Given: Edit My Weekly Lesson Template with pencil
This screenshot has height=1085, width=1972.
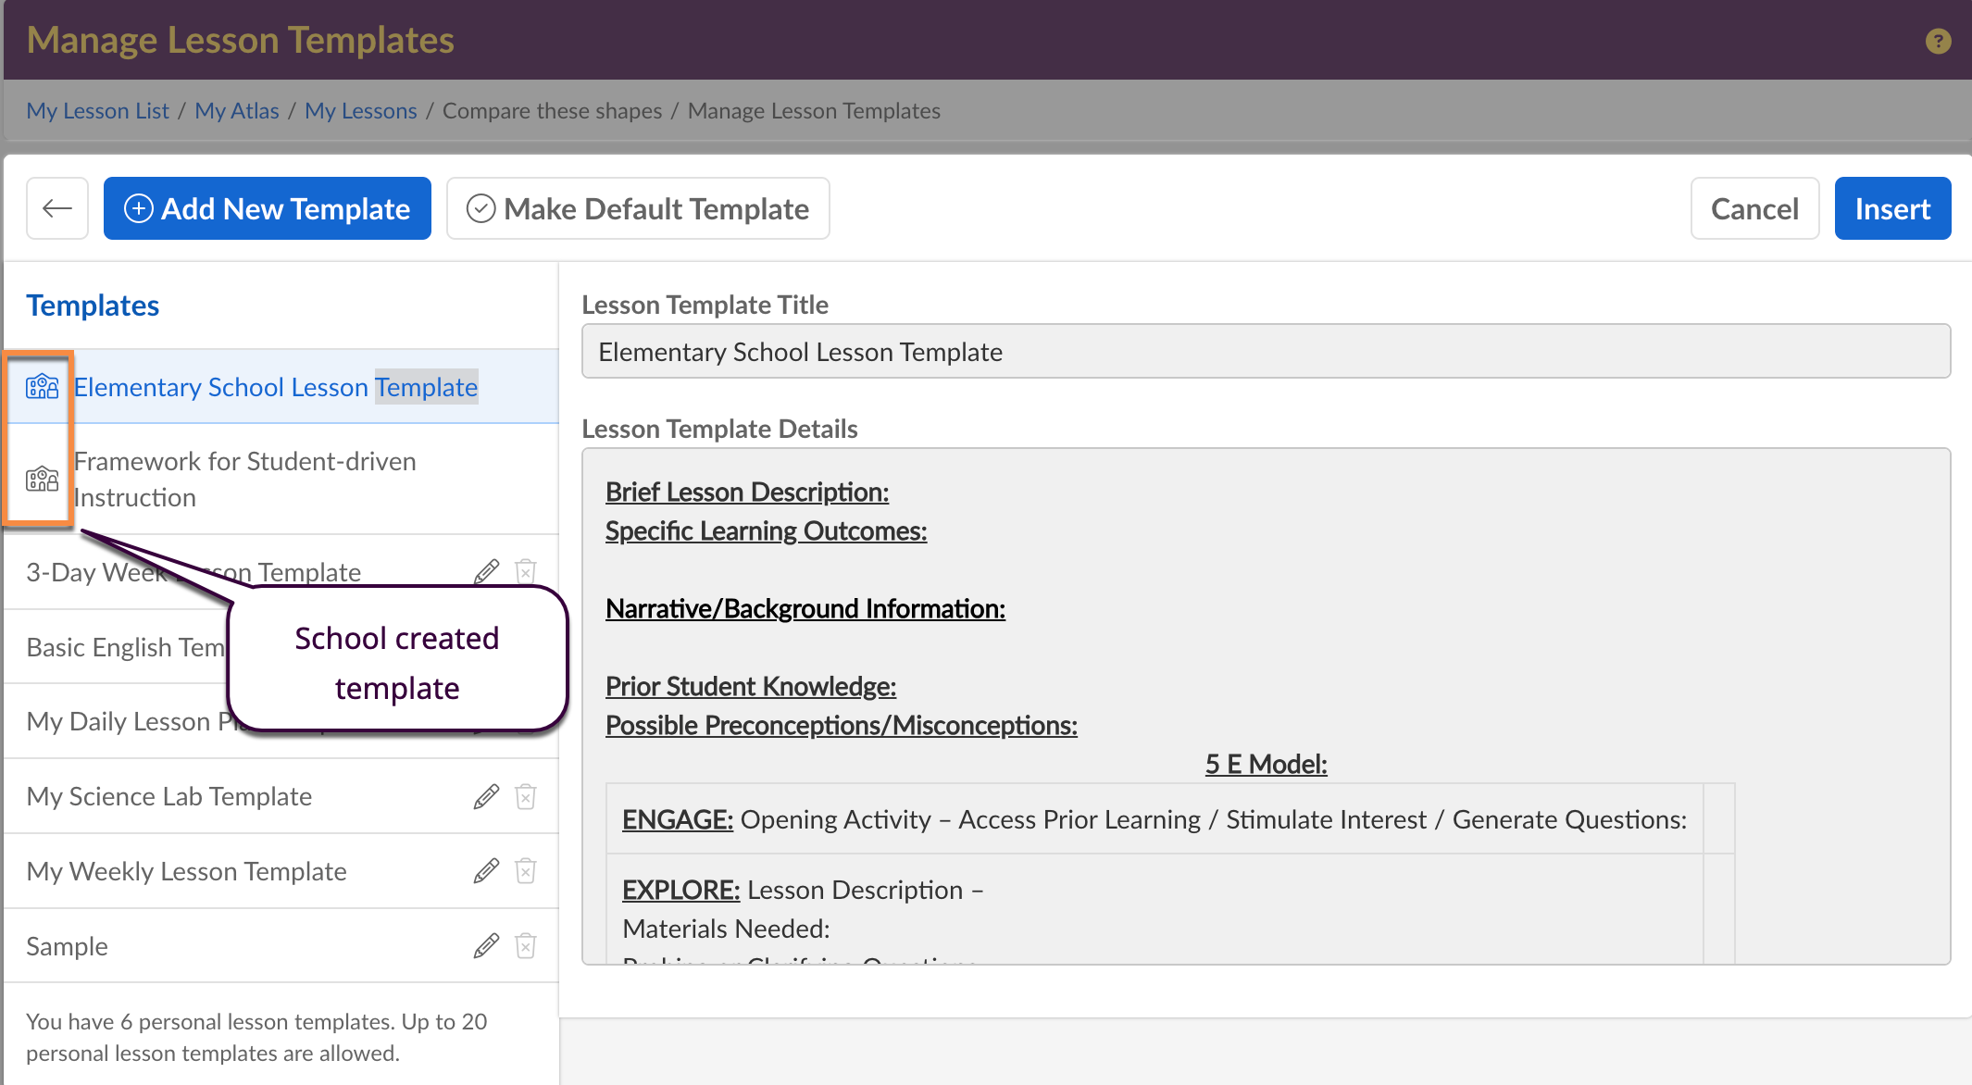Looking at the screenshot, I should tap(486, 871).
